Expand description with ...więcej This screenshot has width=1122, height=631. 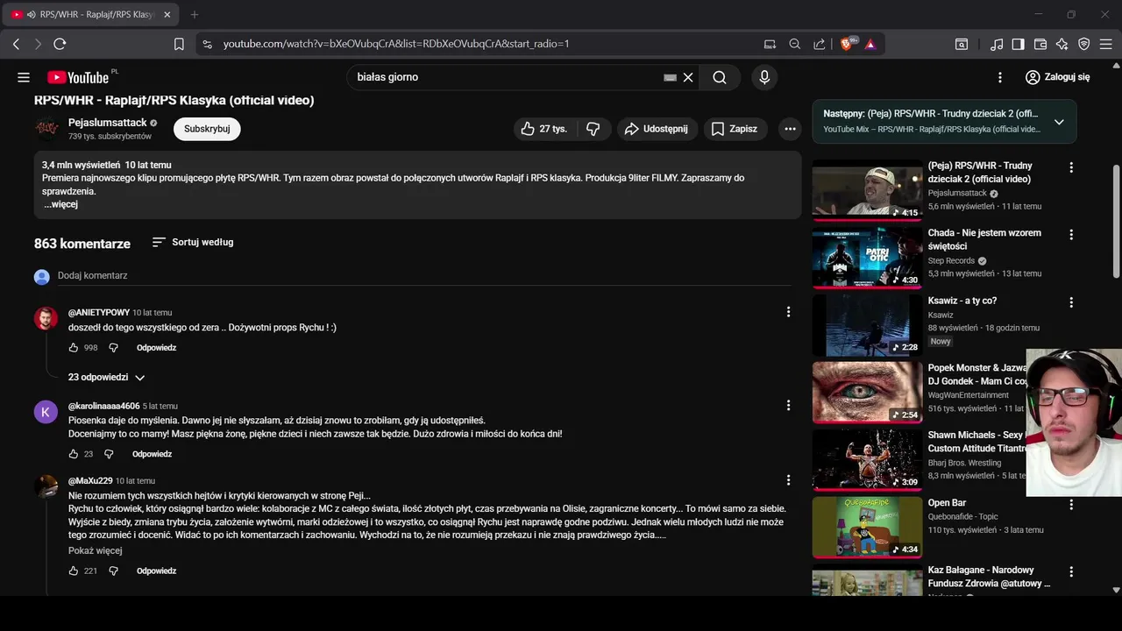tap(60, 204)
